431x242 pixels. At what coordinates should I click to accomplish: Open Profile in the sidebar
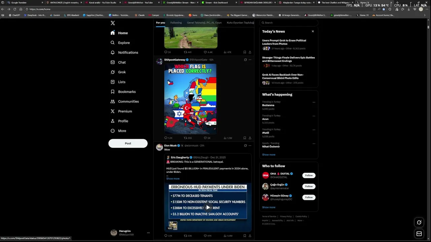point(119,121)
